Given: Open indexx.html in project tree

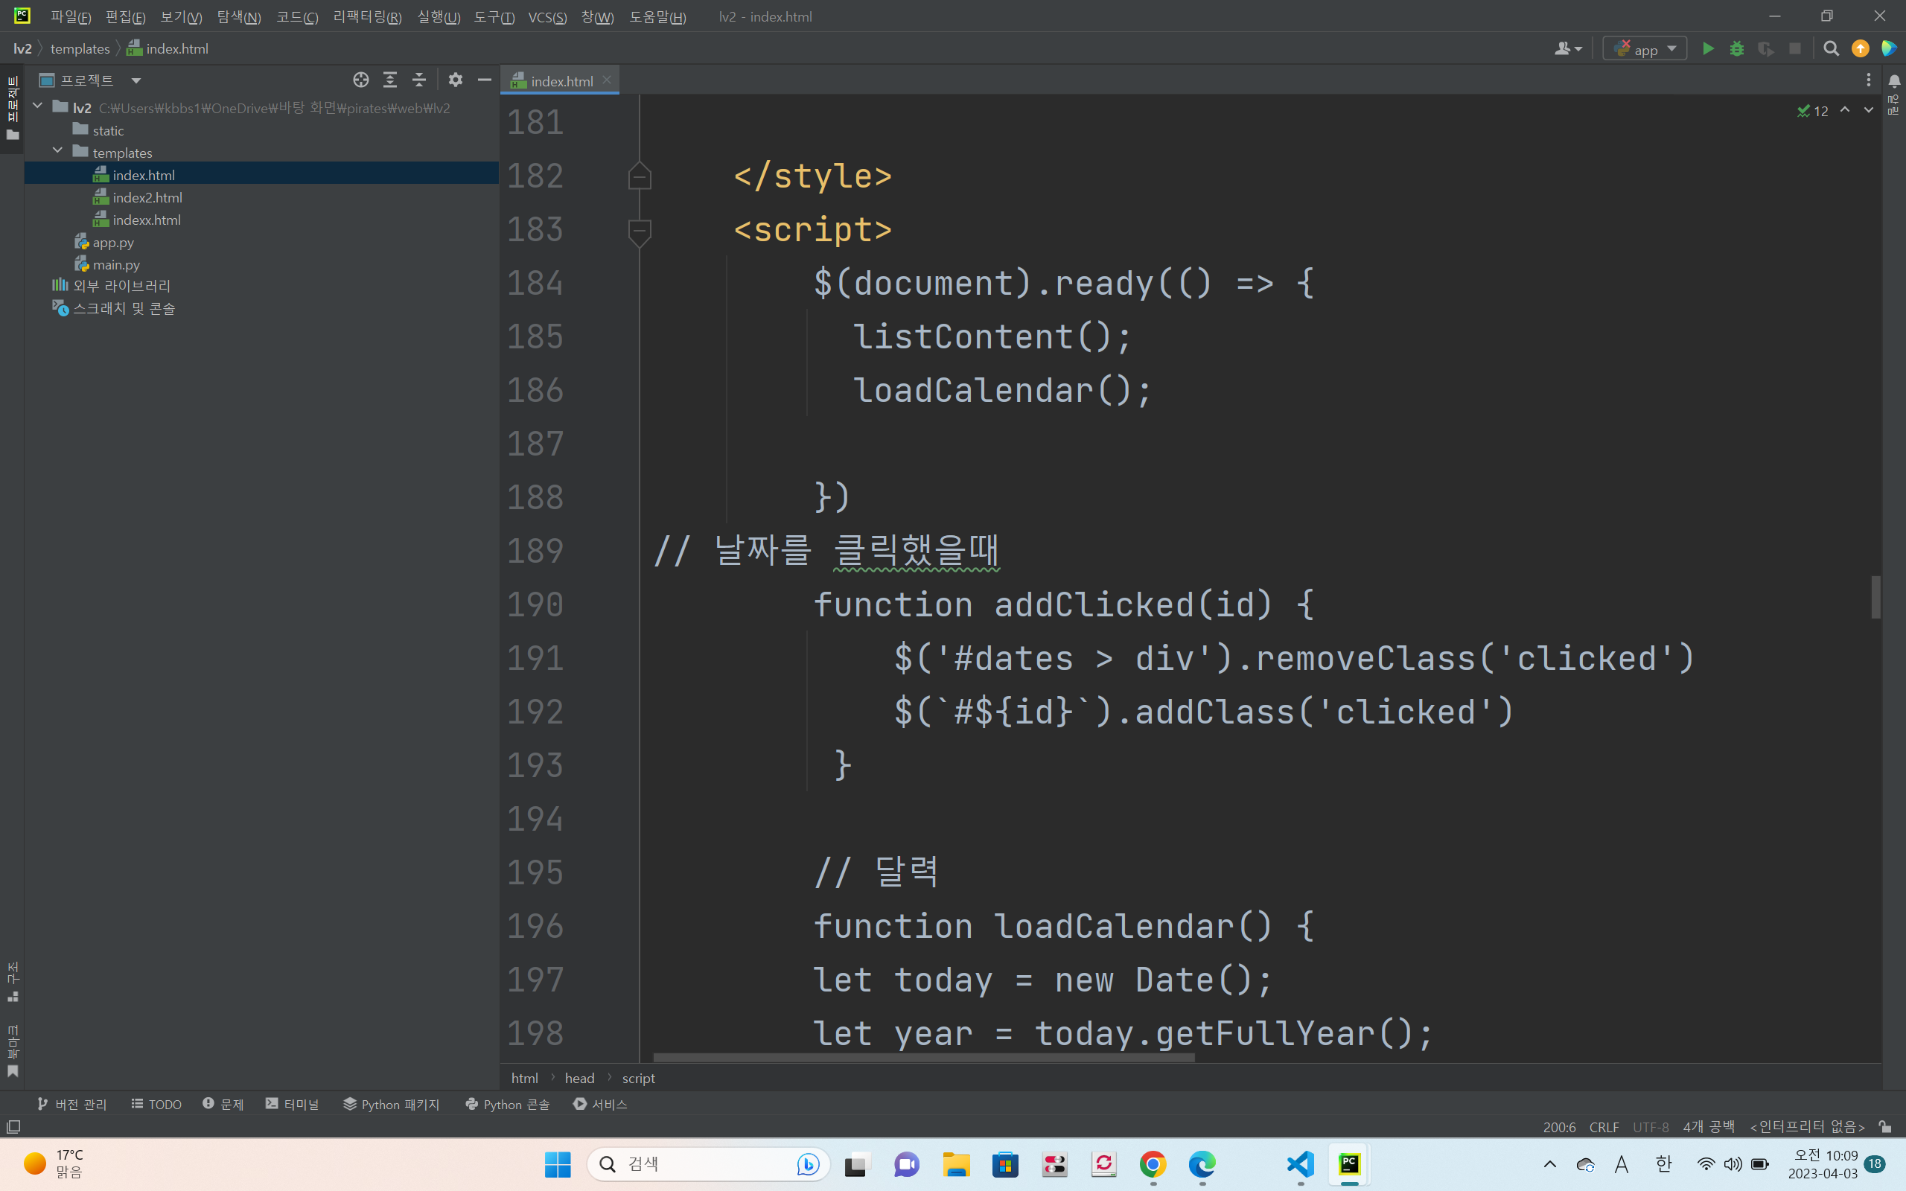Looking at the screenshot, I should pyautogui.click(x=147, y=220).
